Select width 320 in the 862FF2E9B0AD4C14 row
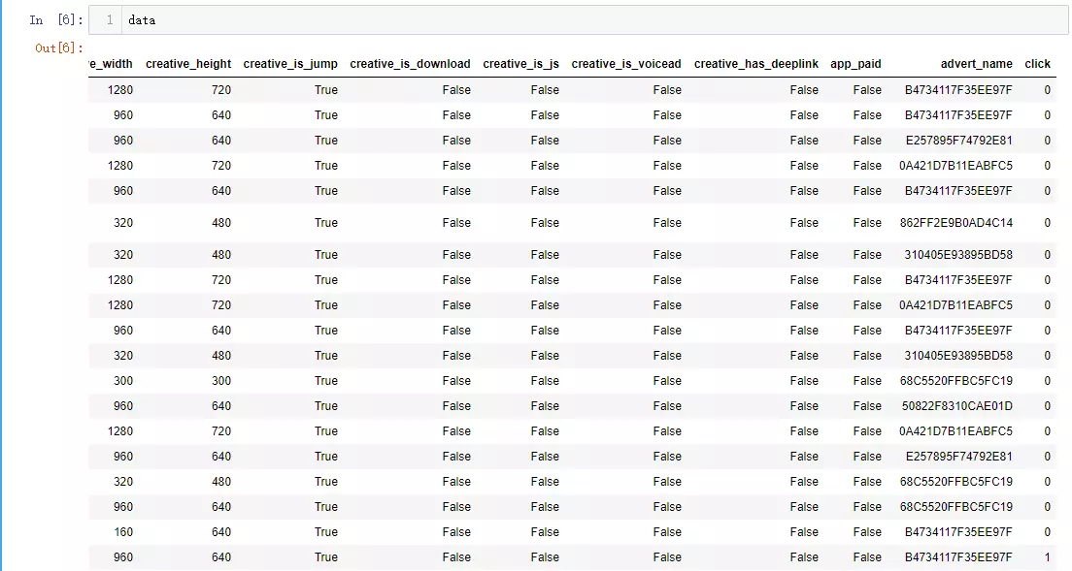 point(123,222)
